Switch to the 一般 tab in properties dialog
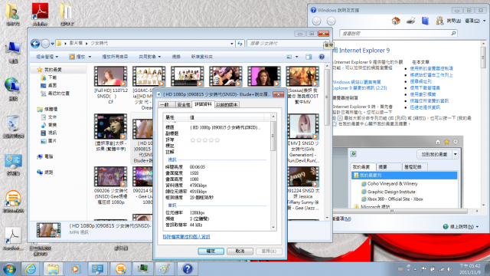Image resolution: width=490 pixels, height=276 pixels. pyautogui.click(x=165, y=105)
